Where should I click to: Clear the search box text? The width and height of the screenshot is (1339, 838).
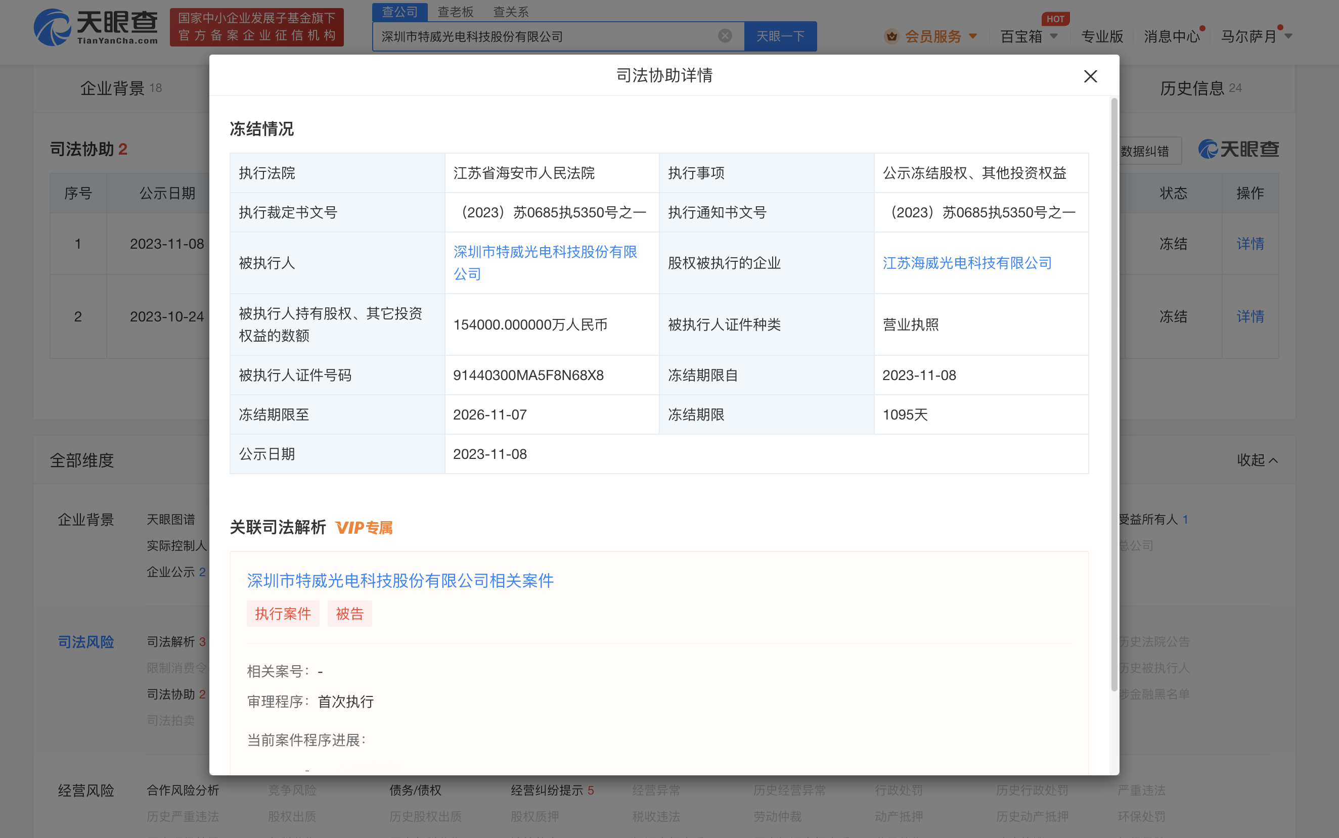[725, 36]
